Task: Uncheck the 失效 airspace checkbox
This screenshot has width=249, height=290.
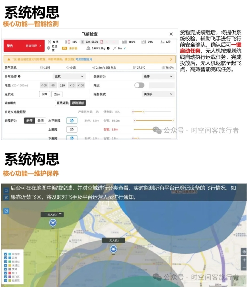Action: tap(5, 269)
